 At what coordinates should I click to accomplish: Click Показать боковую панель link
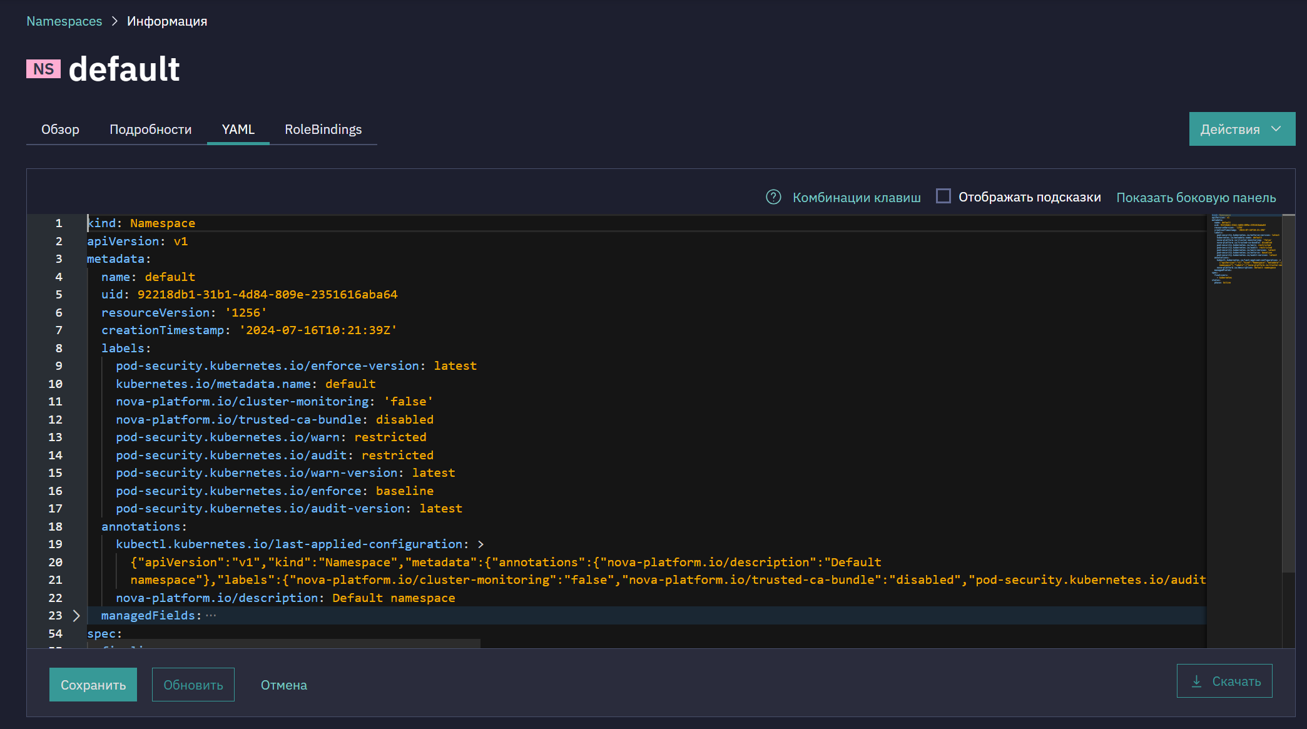pyautogui.click(x=1196, y=197)
